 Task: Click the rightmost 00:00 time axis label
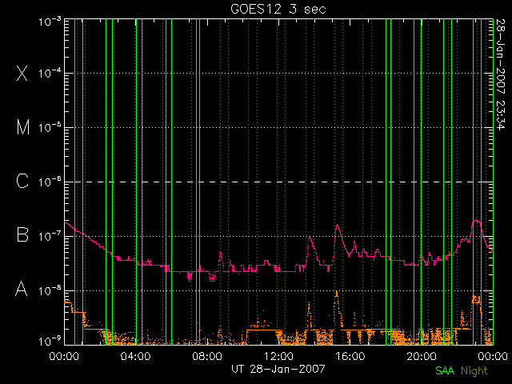click(493, 356)
